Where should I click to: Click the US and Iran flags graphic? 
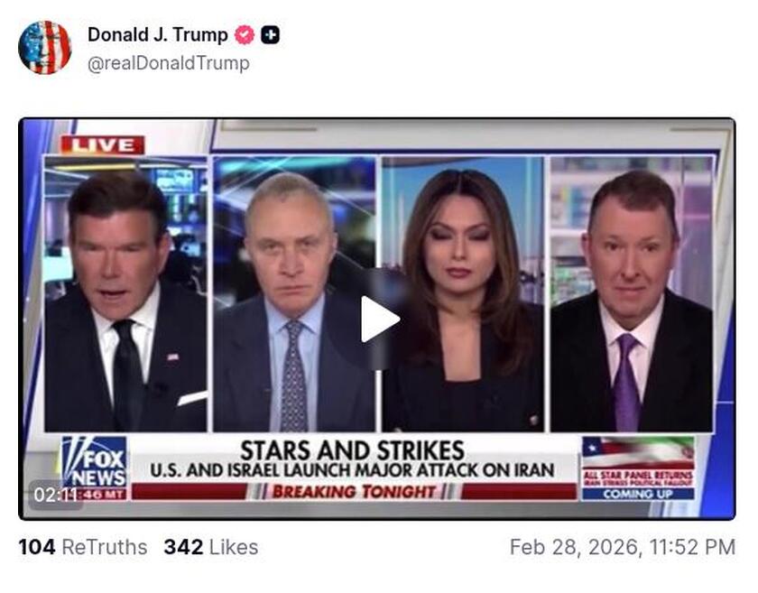[x=638, y=453]
